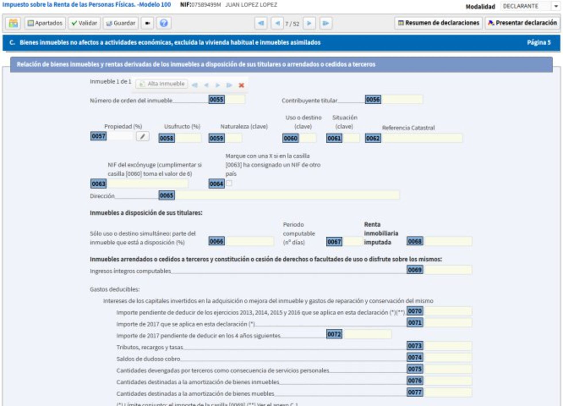Click the Contribuyente titular field 0056
563x406 pixels.
(402, 100)
